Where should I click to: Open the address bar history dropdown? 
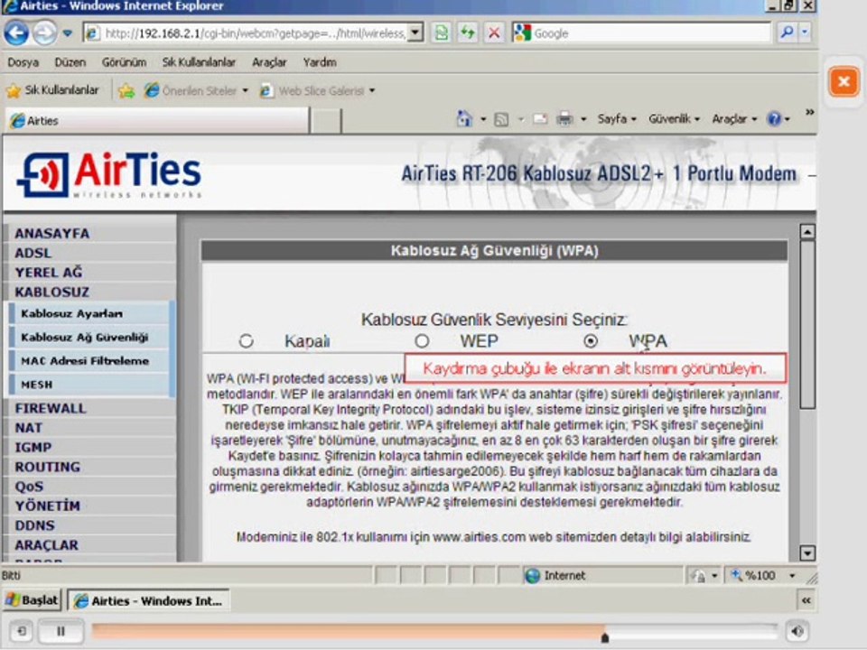(417, 32)
